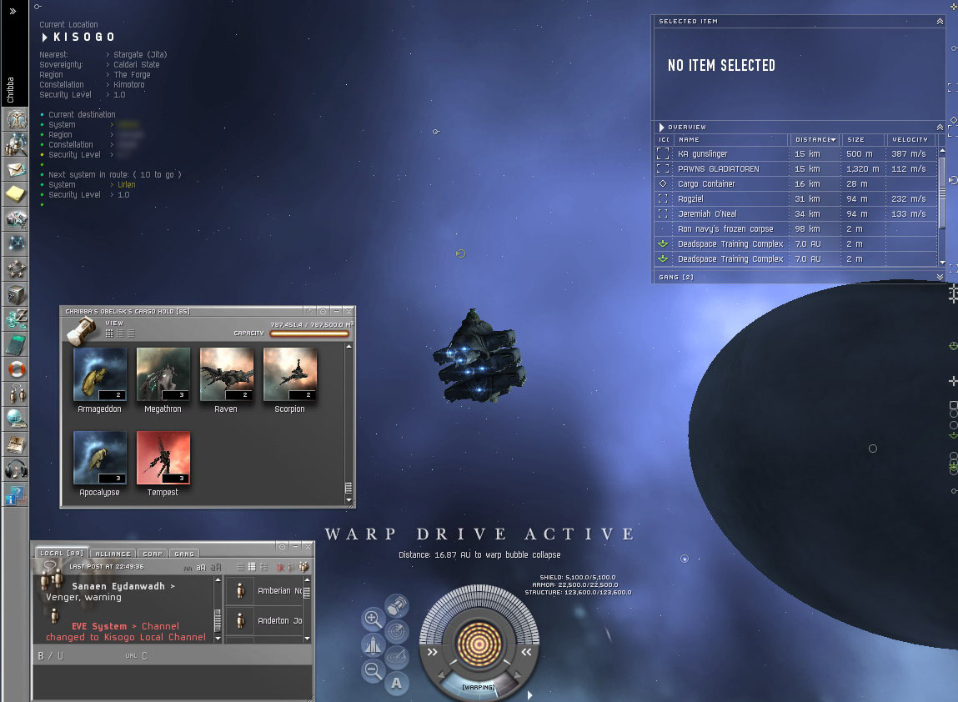The width and height of the screenshot is (958, 702).
Task: Open the Wallet icon with coins
Action: click(x=16, y=319)
